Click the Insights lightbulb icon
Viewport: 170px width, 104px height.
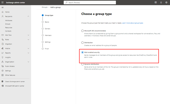pos(3,57)
